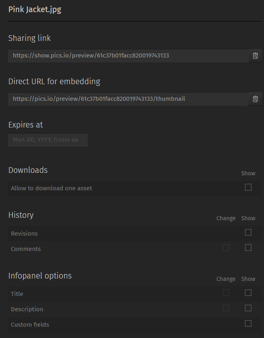This screenshot has height=338, width=264.
Task: Check the Show box for Title
Action: coord(248,293)
